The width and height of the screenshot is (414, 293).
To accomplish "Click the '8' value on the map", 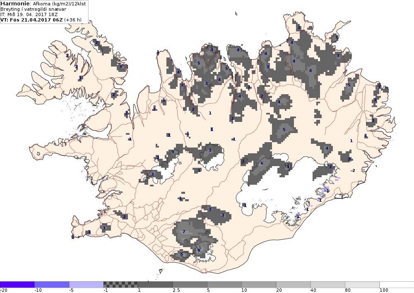I will click(x=199, y=250).
